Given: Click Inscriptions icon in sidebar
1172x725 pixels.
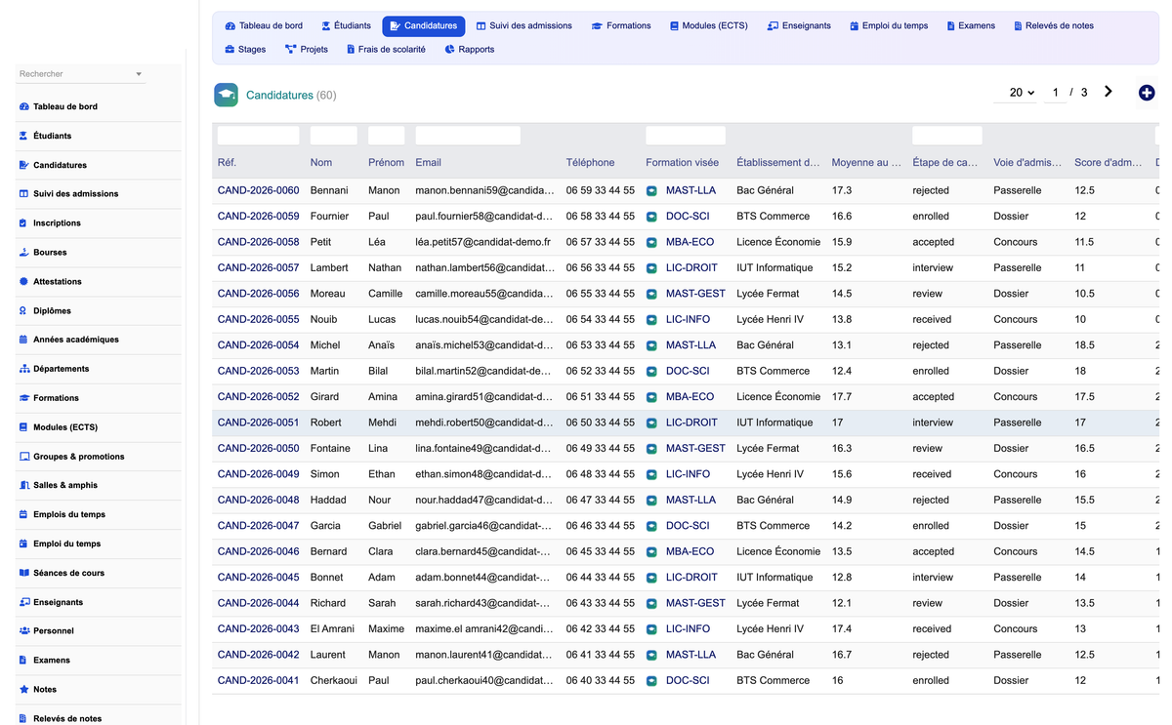Looking at the screenshot, I should (24, 222).
